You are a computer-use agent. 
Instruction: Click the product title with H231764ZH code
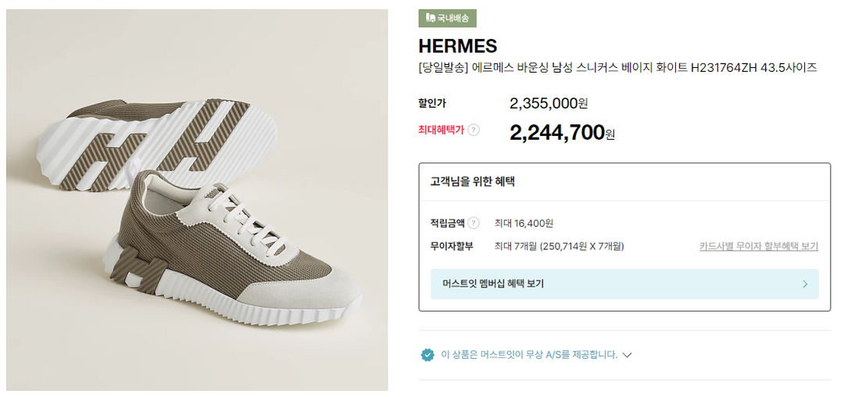(617, 68)
